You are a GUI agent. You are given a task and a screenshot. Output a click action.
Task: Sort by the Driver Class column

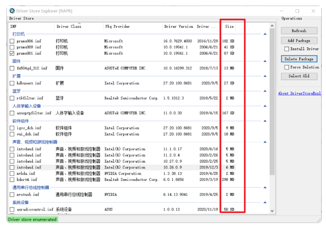coord(69,27)
